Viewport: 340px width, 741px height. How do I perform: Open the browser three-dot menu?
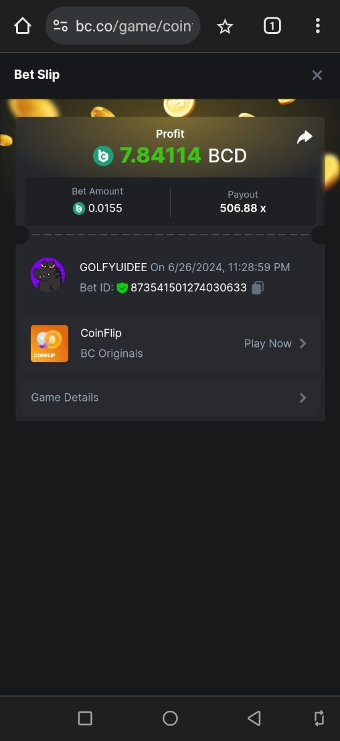tap(317, 26)
